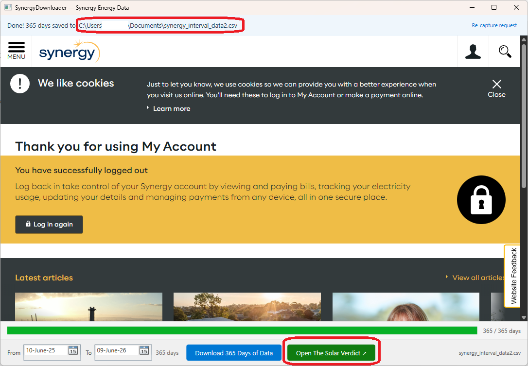Click the To date field 09-June-26
The width and height of the screenshot is (528, 366).
click(x=123, y=352)
